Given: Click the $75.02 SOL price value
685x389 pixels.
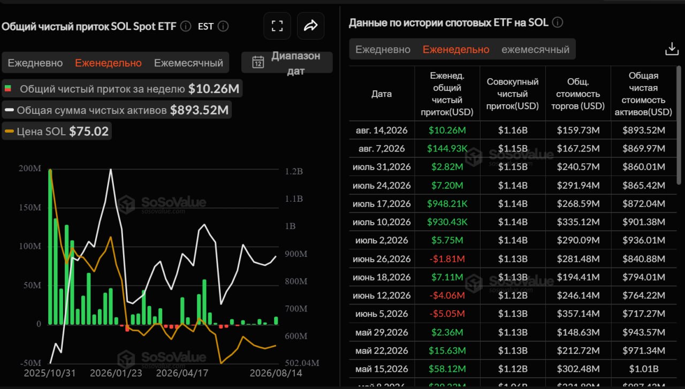Looking at the screenshot, I should [89, 132].
